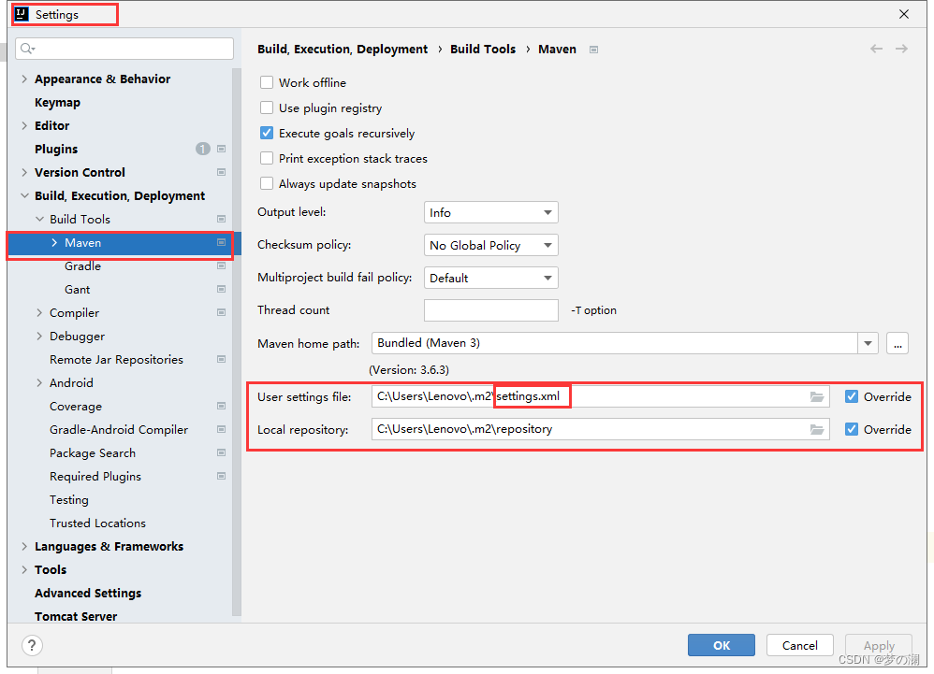Open Advanced Settings page
The width and height of the screenshot is (934, 674).
click(88, 593)
